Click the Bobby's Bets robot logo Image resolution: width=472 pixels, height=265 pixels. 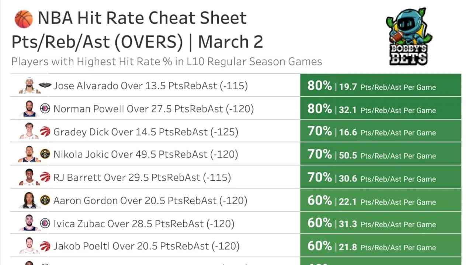(x=409, y=36)
